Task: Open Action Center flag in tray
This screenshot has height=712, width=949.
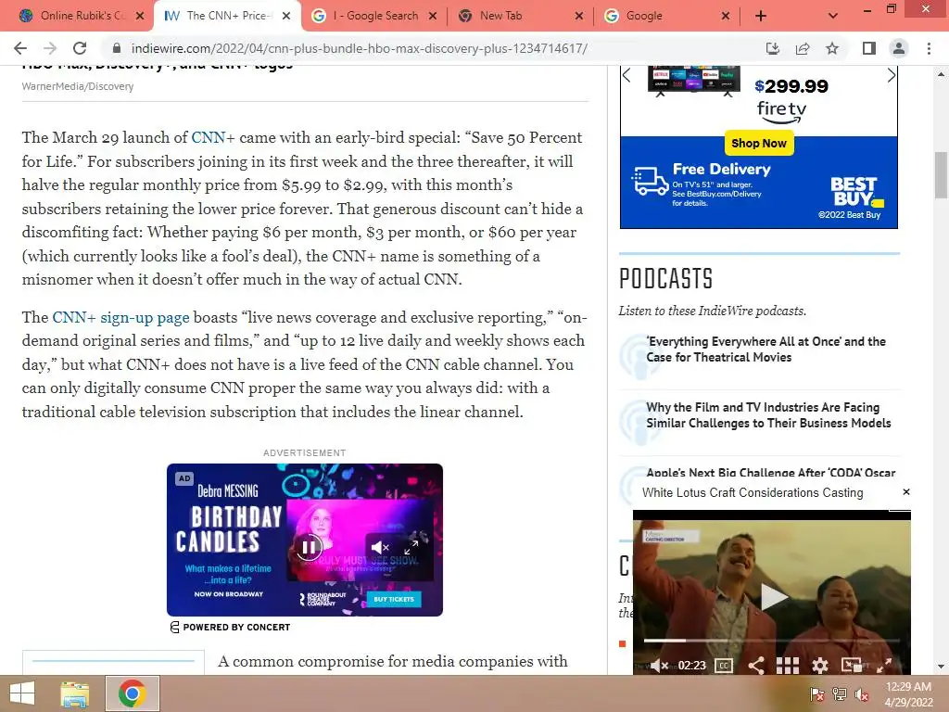Action: point(816,694)
